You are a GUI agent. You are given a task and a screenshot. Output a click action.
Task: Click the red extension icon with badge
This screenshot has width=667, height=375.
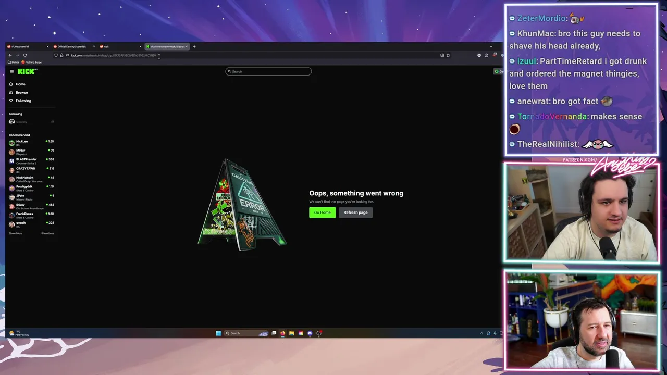[x=495, y=55]
